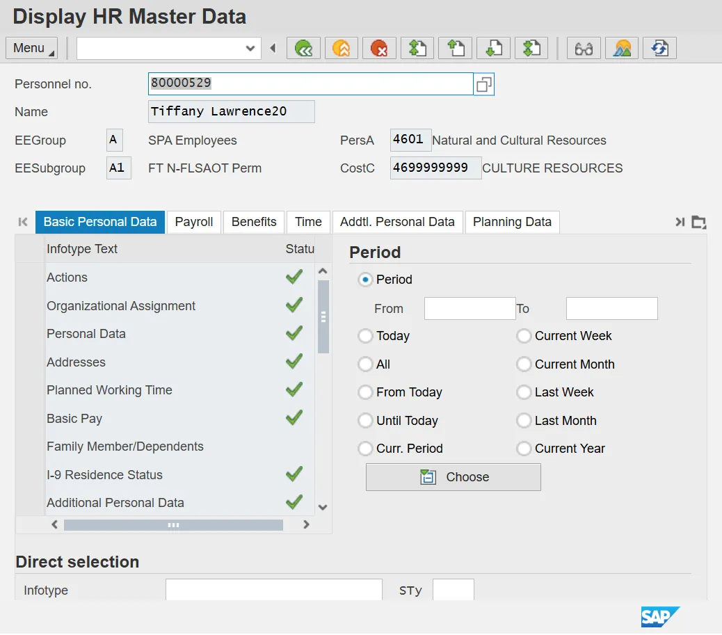This screenshot has height=635, width=722.
Task: Open the Menu dropdown button
Action: (31, 48)
